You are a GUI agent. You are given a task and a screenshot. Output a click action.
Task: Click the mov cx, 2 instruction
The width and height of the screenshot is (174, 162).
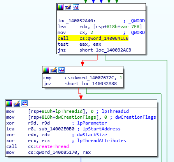(76, 32)
